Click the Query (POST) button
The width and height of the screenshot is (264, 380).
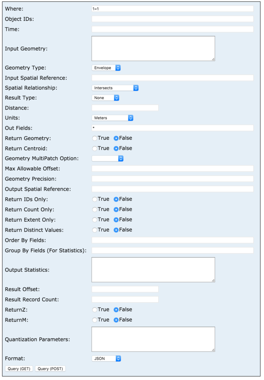pyautogui.click(x=50, y=369)
